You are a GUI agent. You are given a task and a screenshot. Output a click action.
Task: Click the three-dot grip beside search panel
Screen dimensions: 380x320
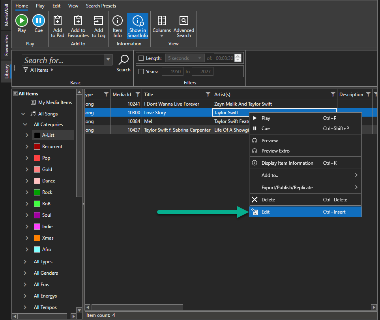pyautogui.click(x=15, y=68)
